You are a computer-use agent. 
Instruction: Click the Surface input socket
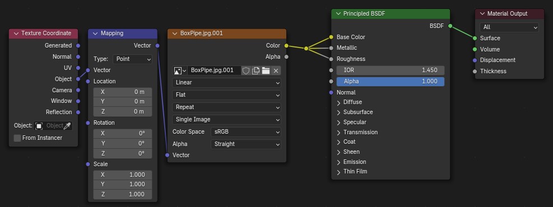point(475,39)
